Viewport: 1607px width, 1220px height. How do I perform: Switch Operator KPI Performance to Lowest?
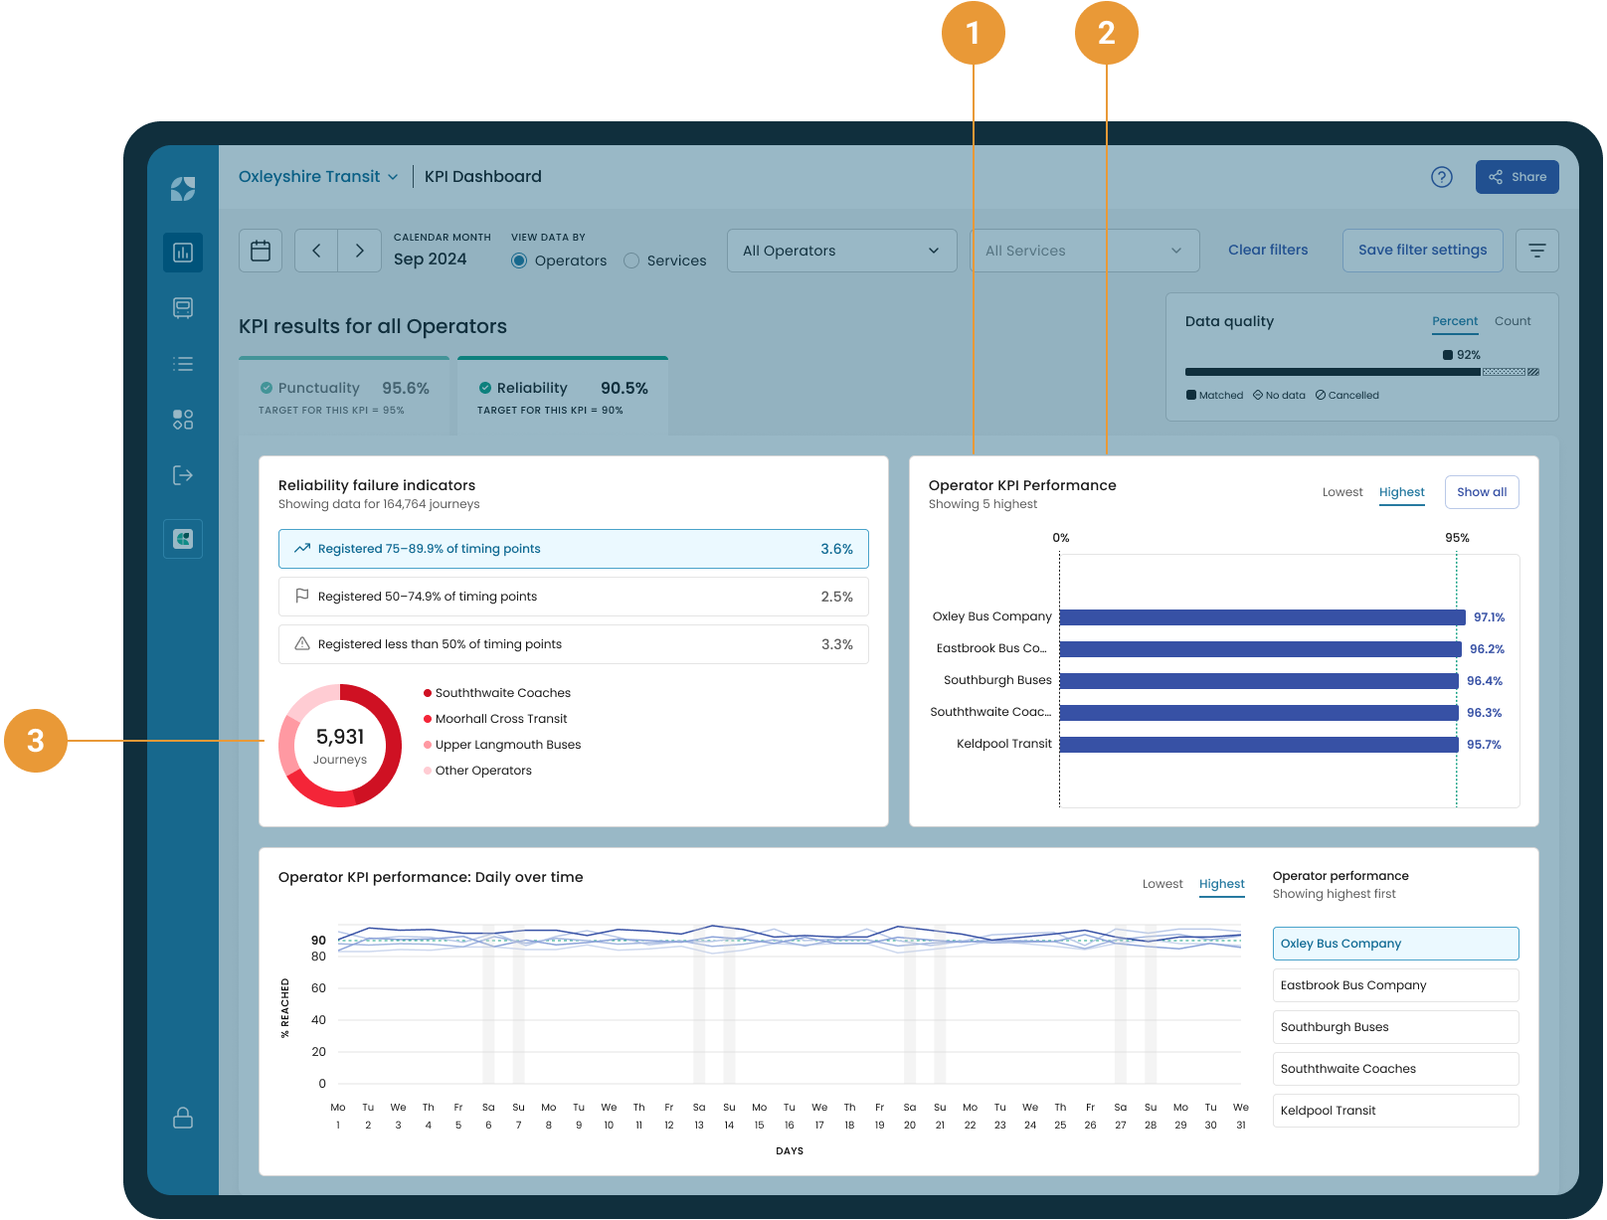[1341, 492]
